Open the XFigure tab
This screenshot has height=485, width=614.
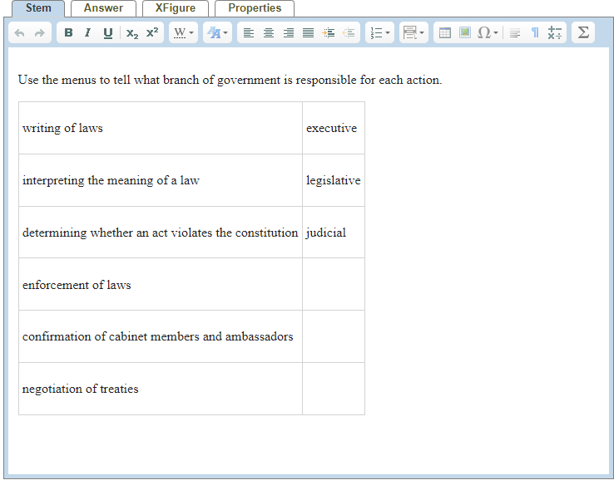[176, 8]
